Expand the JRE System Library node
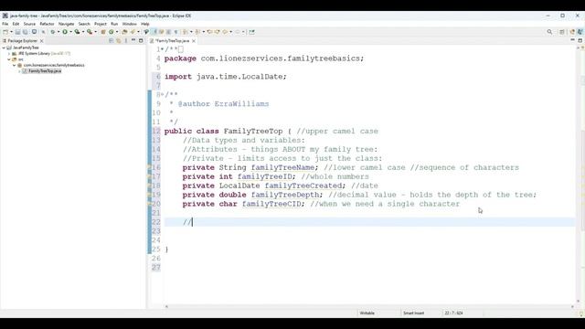Image resolution: width=585 pixels, height=329 pixels. (x=9, y=54)
